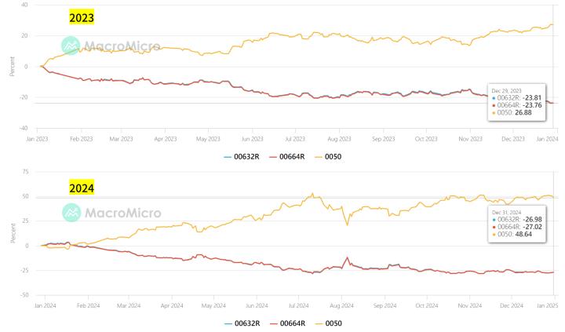Click the Dec 29, 2023 tooltip date
Screen dimensions: 565x332
point(505,90)
